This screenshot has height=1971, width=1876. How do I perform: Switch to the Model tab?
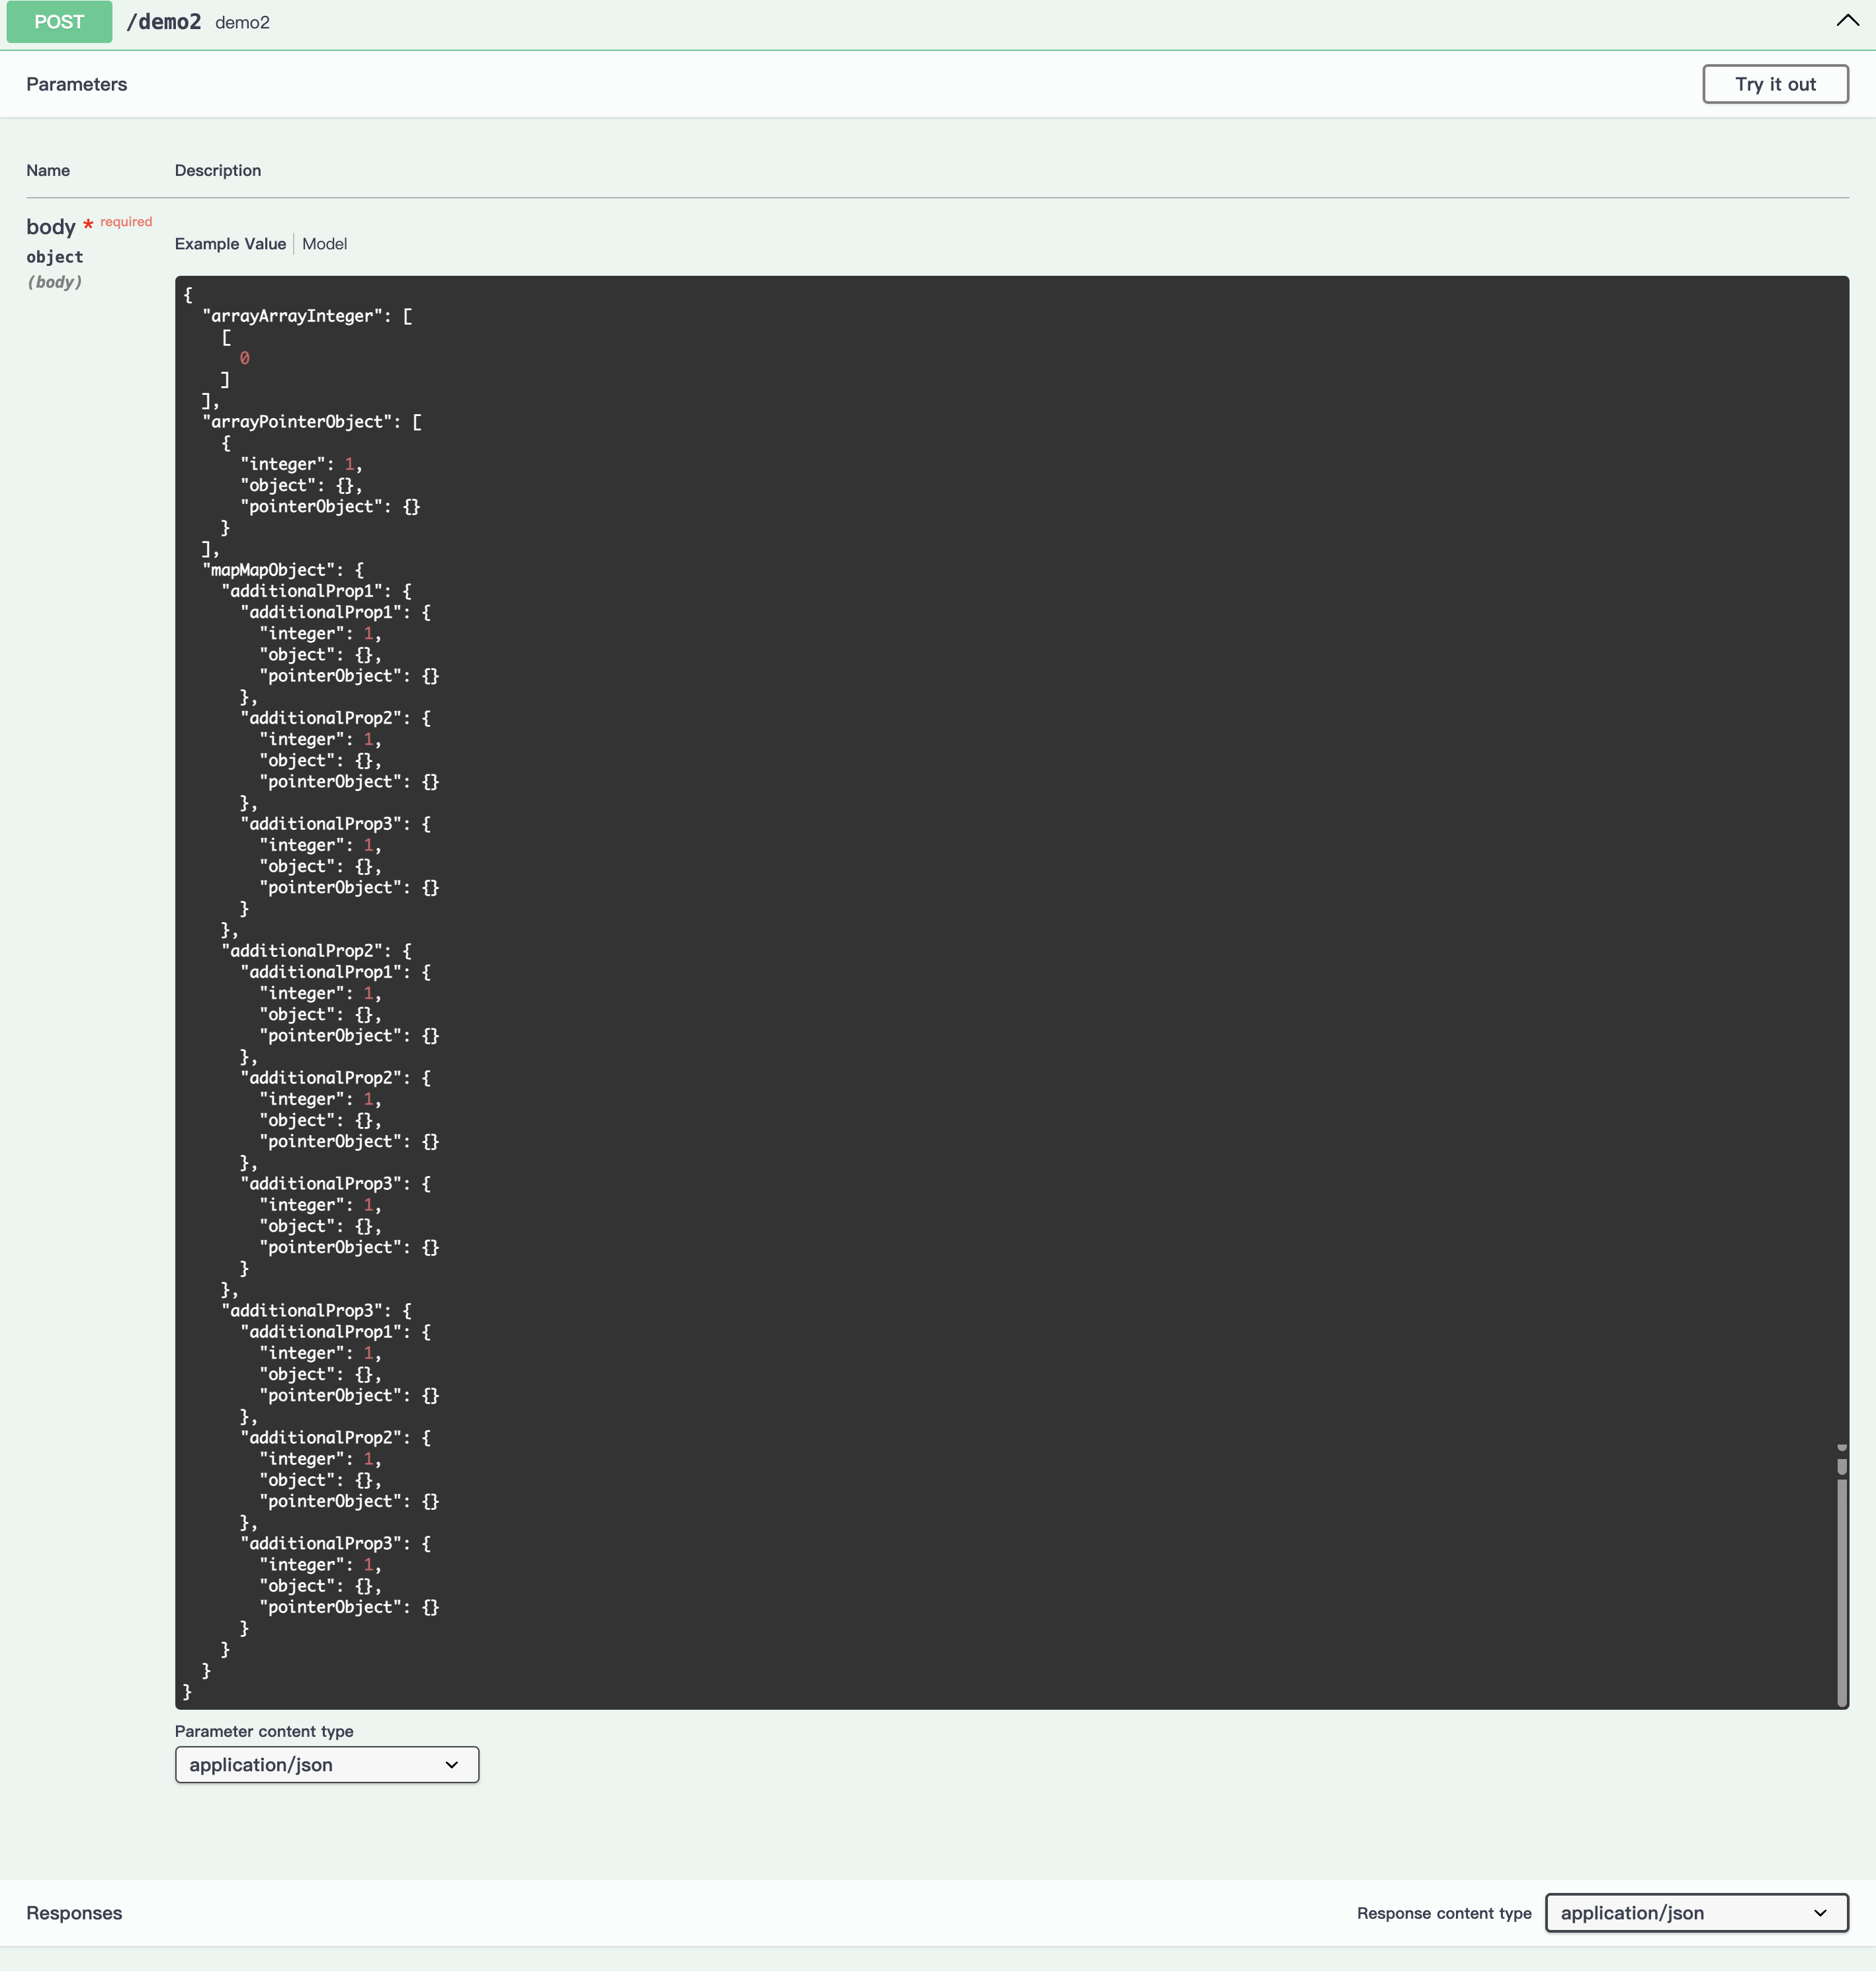click(324, 244)
